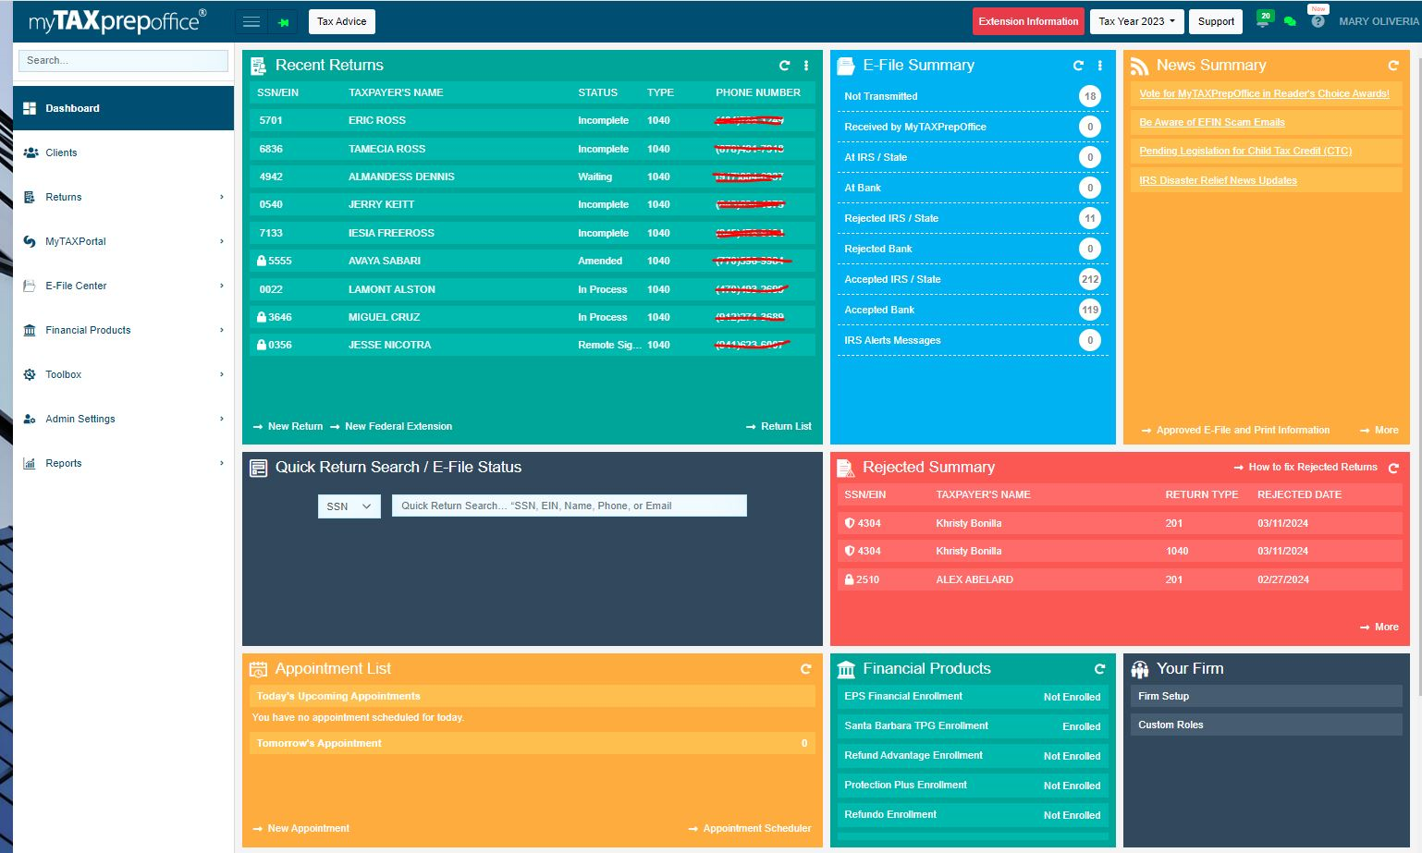Open the Accepted IRS / State row

coord(973,279)
